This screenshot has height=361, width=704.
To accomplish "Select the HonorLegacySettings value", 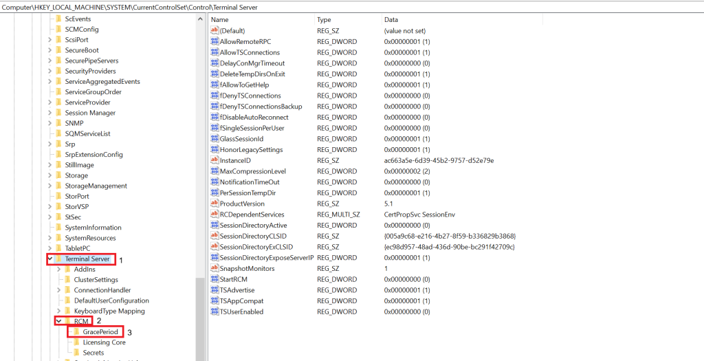I will (x=251, y=149).
